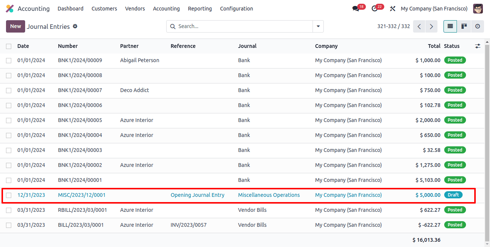Screen dimensions: 490x247
Task: Sort by the Total column header
Action: pyautogui.click(x=434, y=46)
